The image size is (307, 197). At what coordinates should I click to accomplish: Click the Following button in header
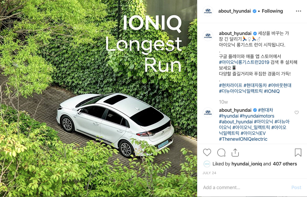272,11
